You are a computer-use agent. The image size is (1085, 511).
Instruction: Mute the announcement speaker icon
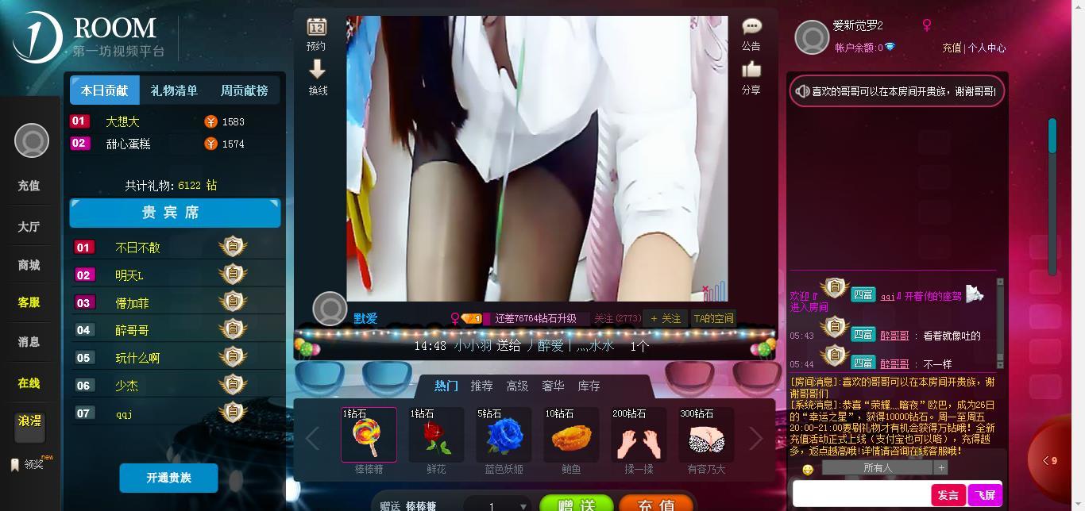coord(801,90)
